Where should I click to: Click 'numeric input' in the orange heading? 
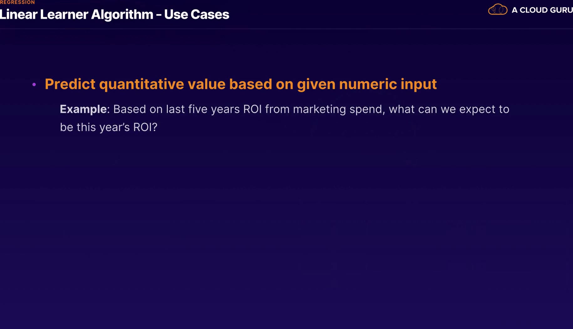(x=388, y=84)
